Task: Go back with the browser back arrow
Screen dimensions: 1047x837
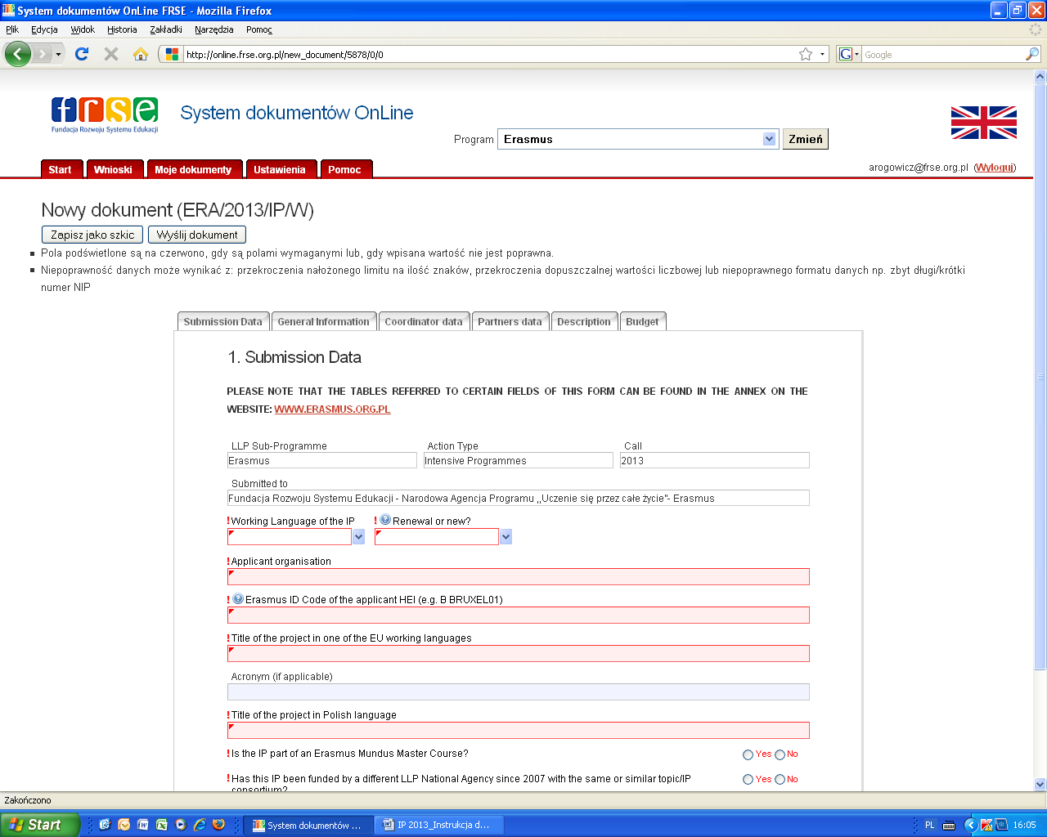Action: [x=17, y=54]
